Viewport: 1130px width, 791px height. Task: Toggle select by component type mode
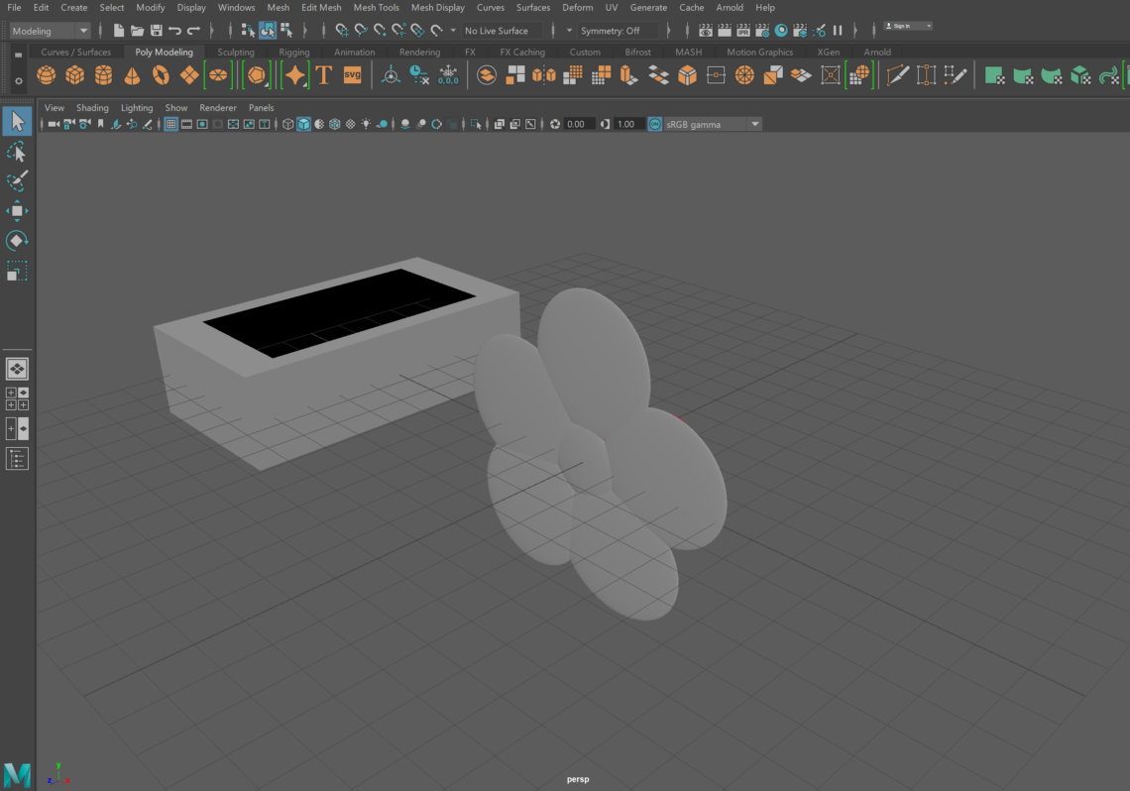click(286, 31)
